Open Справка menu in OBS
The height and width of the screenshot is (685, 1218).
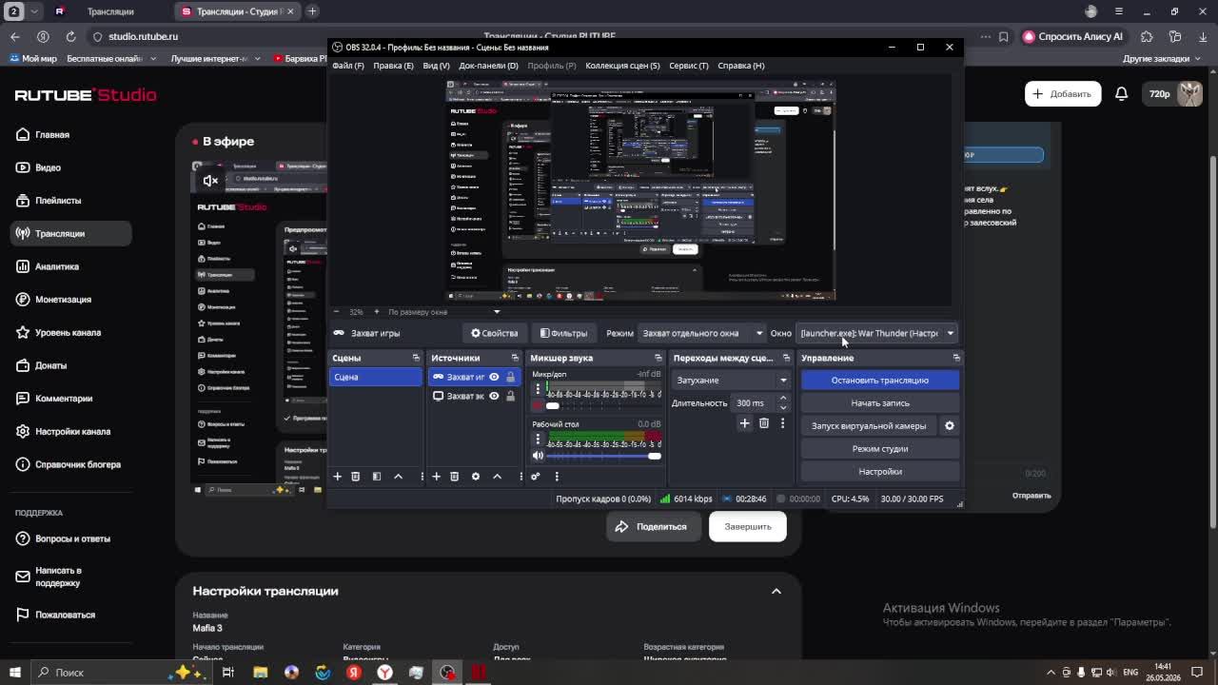tap(741, 66)
